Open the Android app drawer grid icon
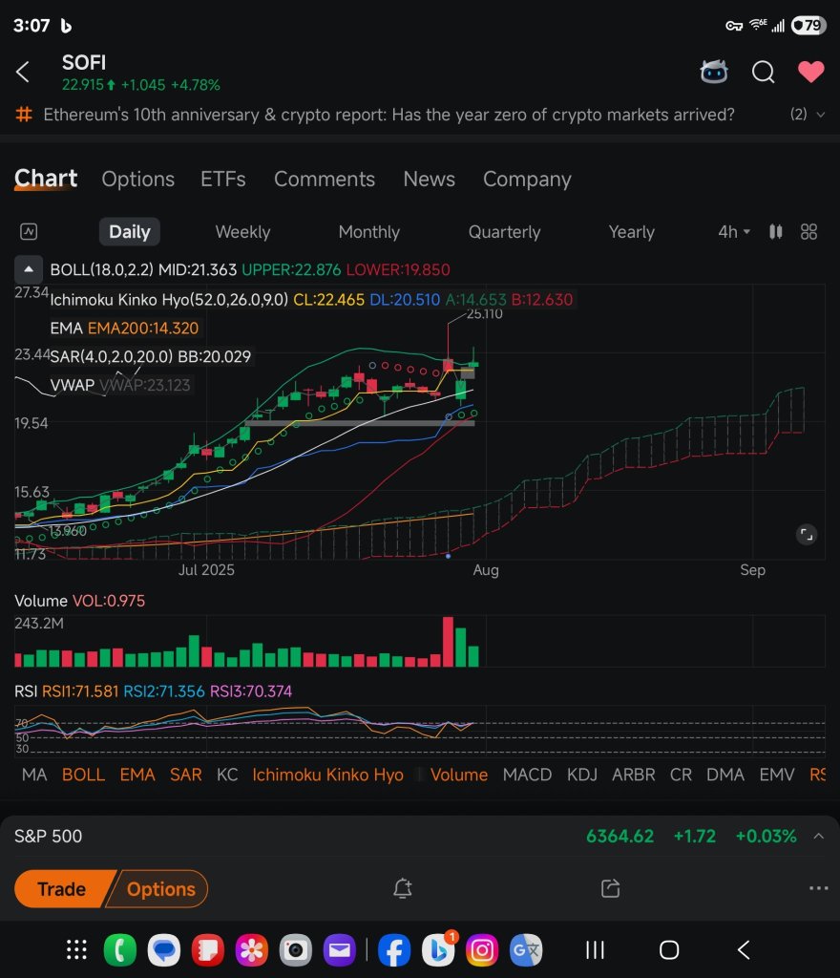840x978 pixels. pyautogui.click(x=76, y=950)
